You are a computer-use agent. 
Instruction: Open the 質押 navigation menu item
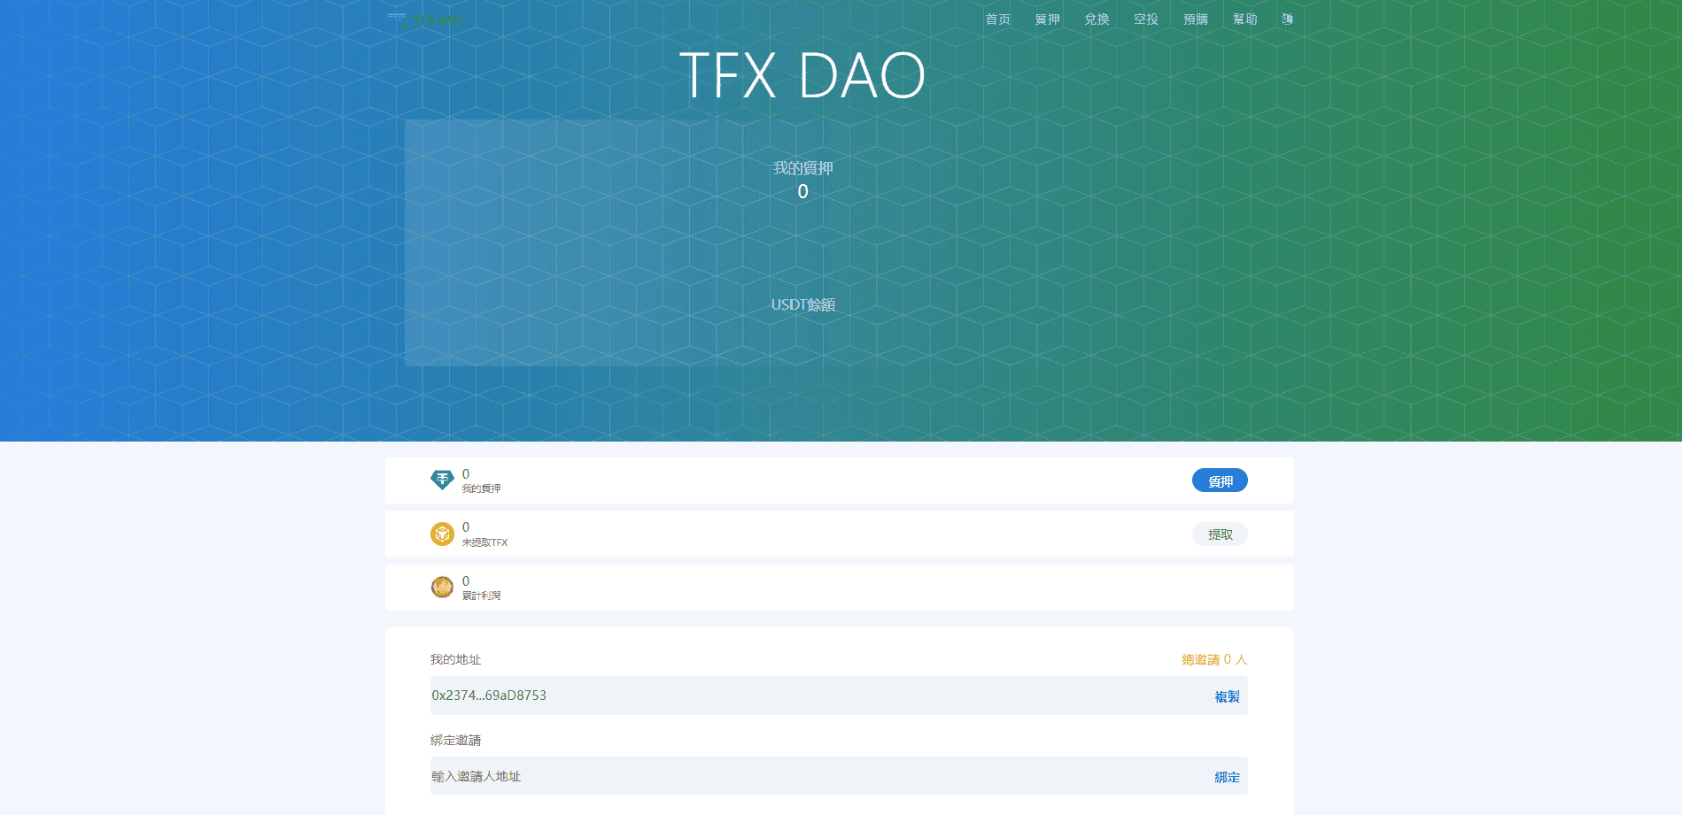pyautogui.click(x=1047, y=19)
